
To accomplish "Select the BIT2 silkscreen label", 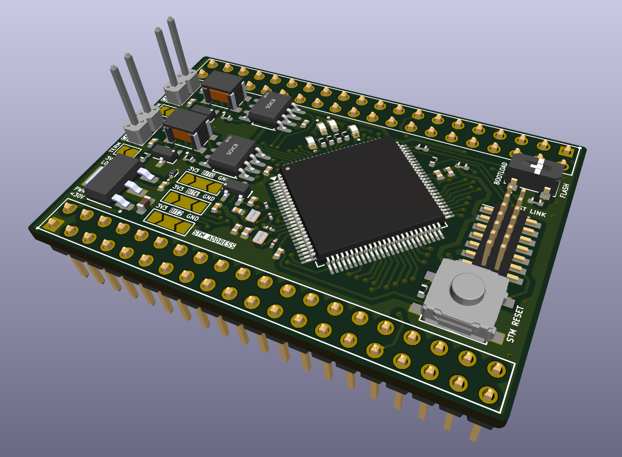I will (176, 212).
